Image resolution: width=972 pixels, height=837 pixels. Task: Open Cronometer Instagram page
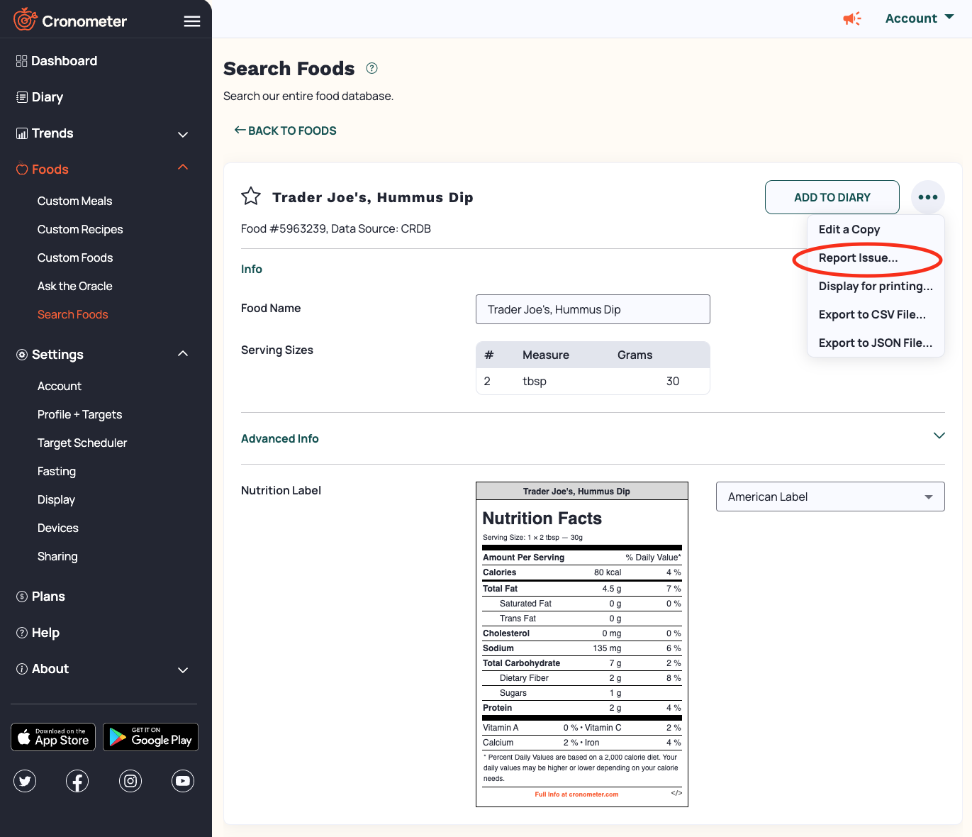[x=130, y=781]
